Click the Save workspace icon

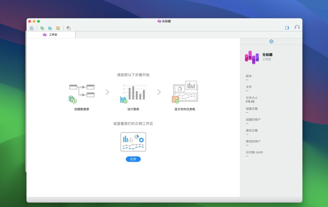tap(32, 28)
